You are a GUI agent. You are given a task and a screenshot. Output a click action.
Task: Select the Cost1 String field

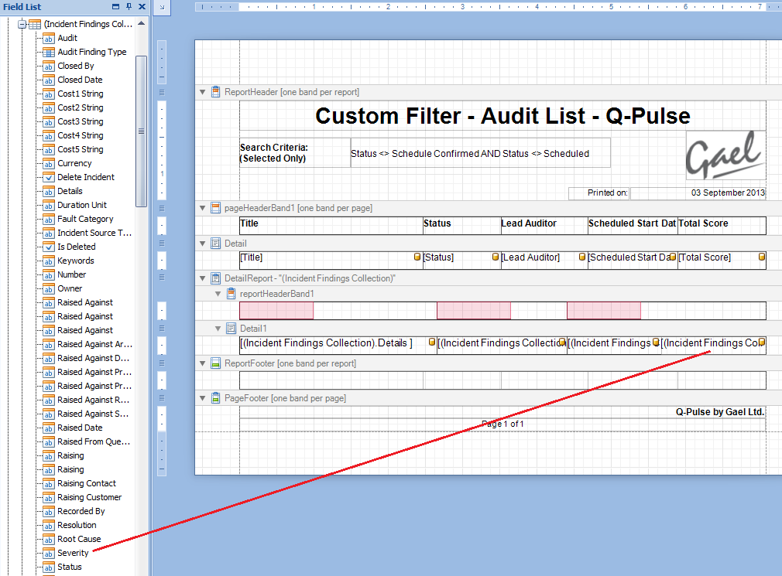[x=81, y=94]
